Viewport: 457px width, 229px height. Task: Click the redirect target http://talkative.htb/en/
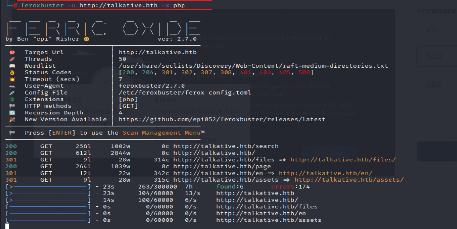[326, 173]
